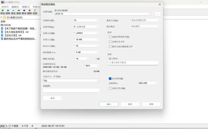
Task: Click the blue Extract (提取) toolbar icon
Action: (x=8, y=10)
